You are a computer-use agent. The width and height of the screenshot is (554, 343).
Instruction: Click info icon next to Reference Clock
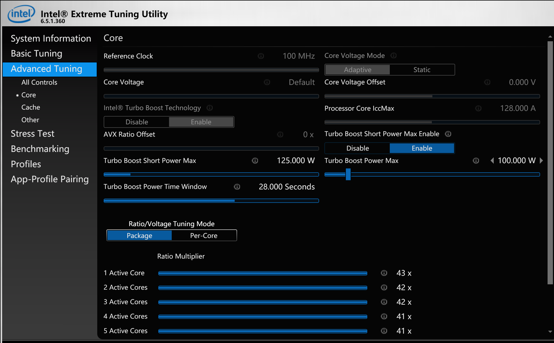[261, 56]
